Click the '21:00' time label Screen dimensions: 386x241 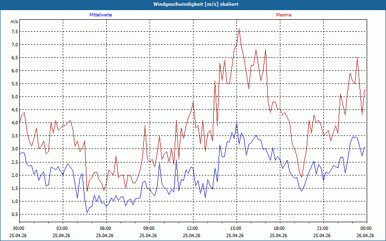[323, 228]
